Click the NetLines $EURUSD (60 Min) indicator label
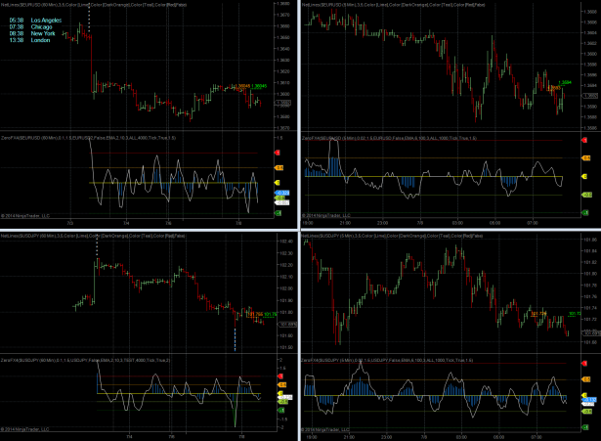Viewport: 601px width, 441px height. tap(94, 5)
